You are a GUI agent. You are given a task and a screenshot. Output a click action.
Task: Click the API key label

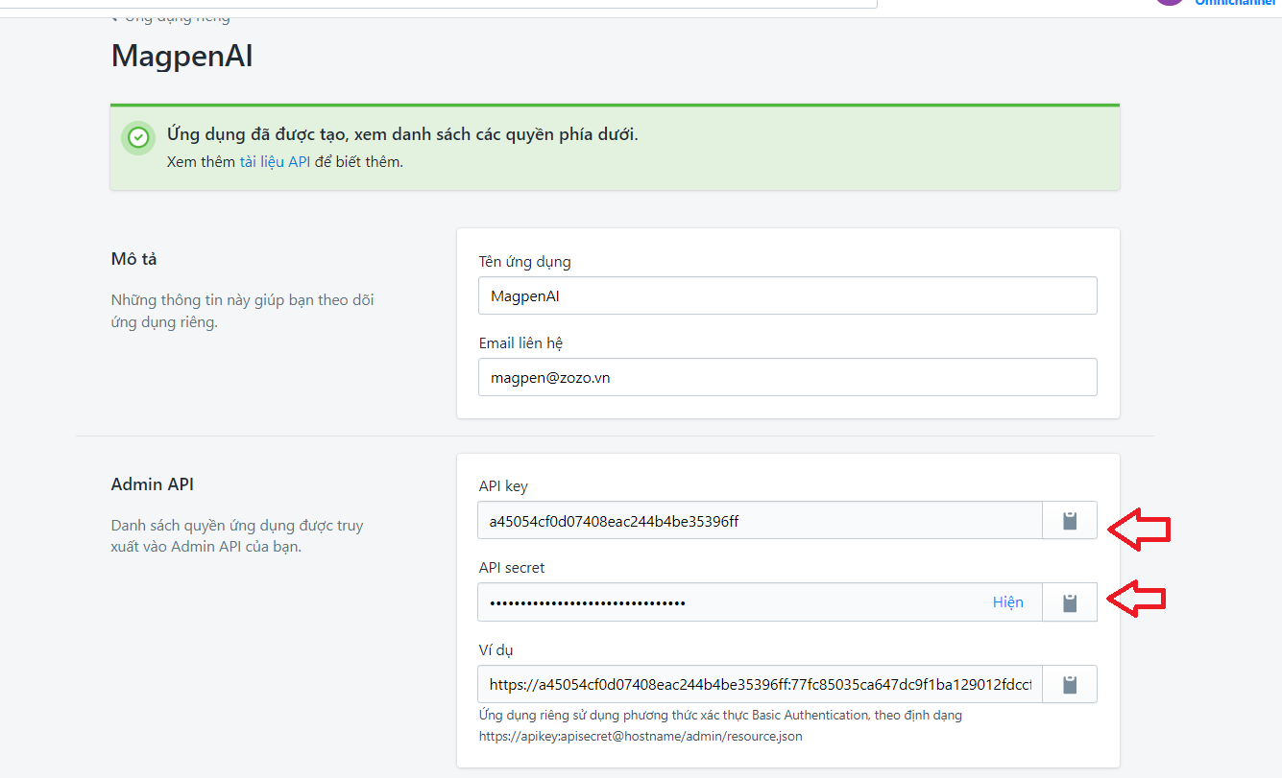[503, 486]
